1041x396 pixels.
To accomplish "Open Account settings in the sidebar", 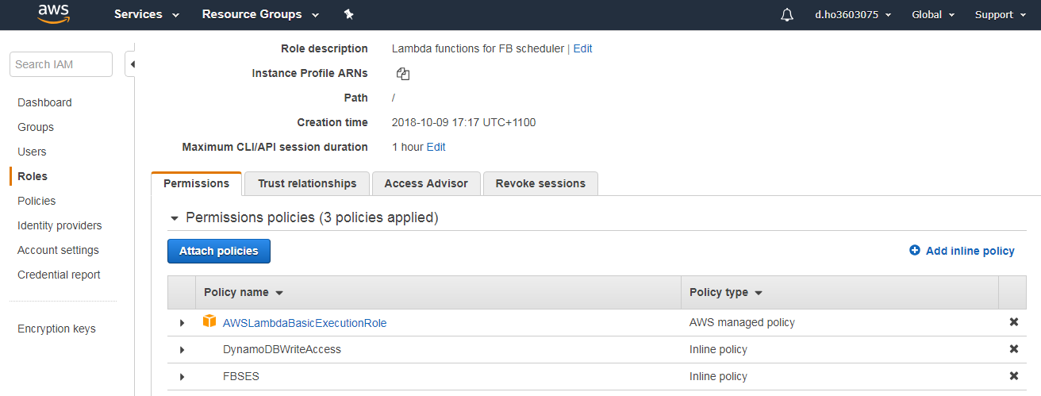I will click(x=58, y=250).
